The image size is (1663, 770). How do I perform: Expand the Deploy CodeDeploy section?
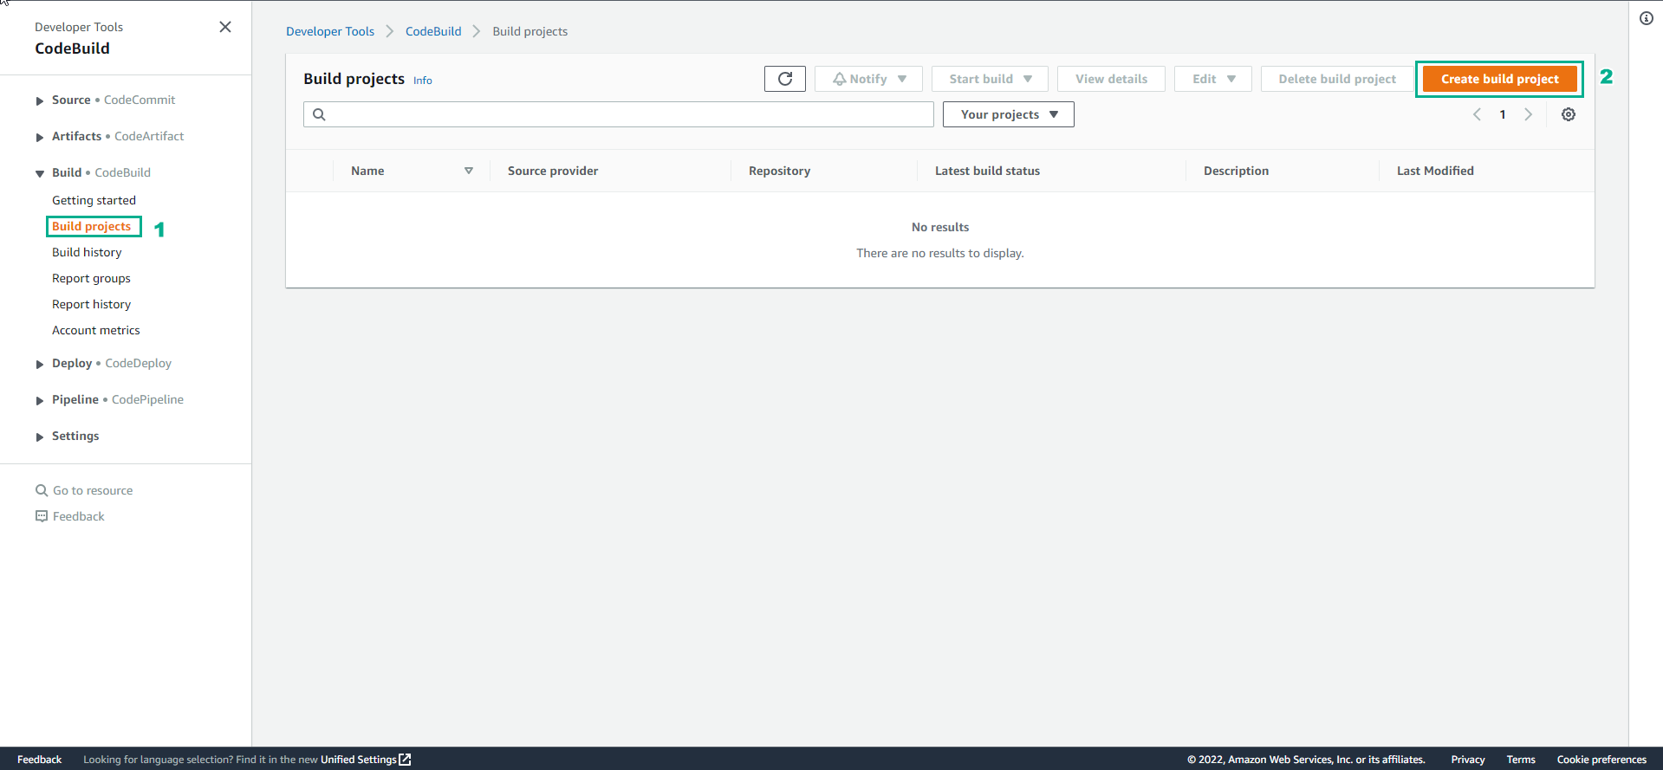tap(40, 364)
